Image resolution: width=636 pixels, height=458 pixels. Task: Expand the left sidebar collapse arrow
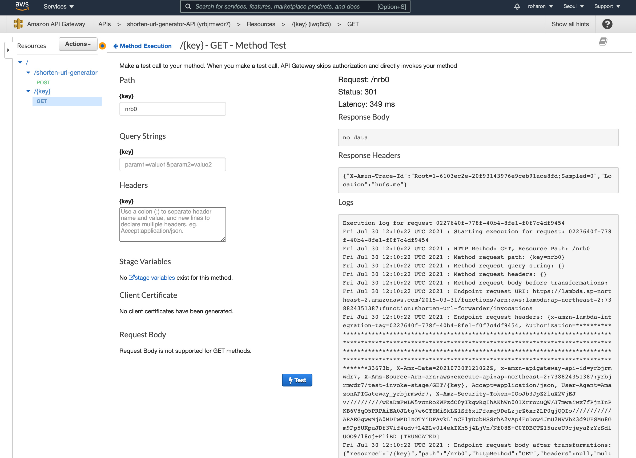tap(8, 50)
